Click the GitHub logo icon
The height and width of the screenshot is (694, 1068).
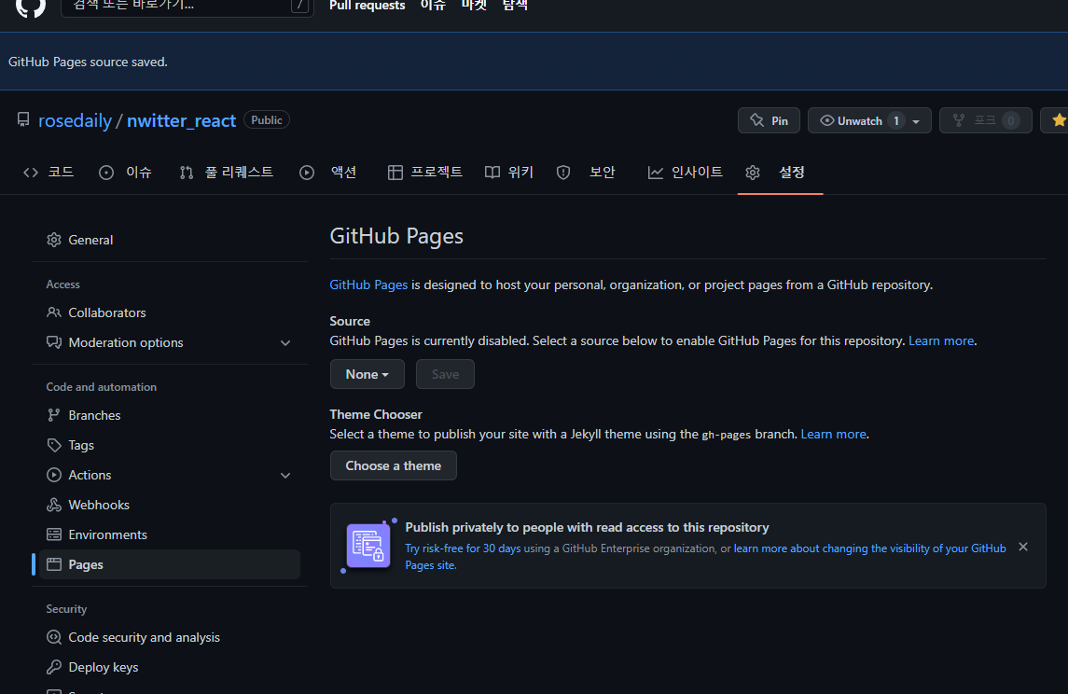[x=31, y=7]
